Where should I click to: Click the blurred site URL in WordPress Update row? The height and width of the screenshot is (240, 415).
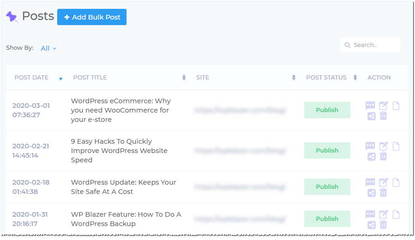[x=240, y=187]
